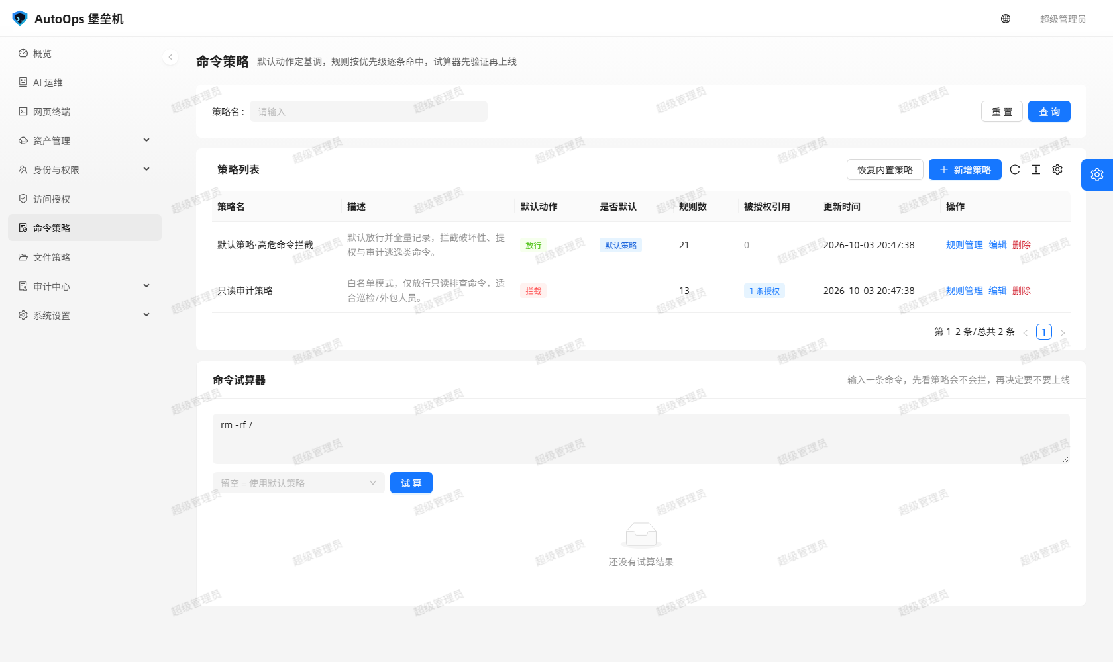Click 删除 for 只读审计策略
The image size is (1113, 662).
(x=1022, y=290)
